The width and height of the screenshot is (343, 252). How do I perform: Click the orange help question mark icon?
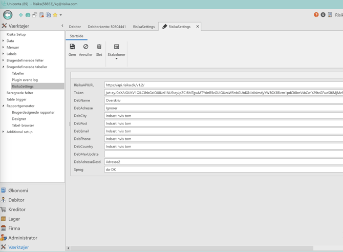(316, 15)
